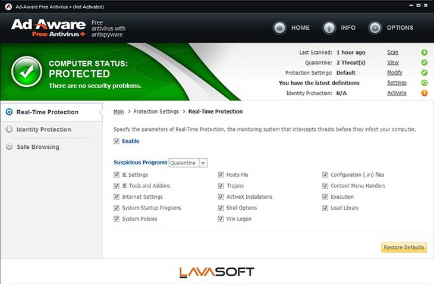The image size is (434, 284).
Task: Click the Main breadcrumb link
Action: (x=118, y=111)
